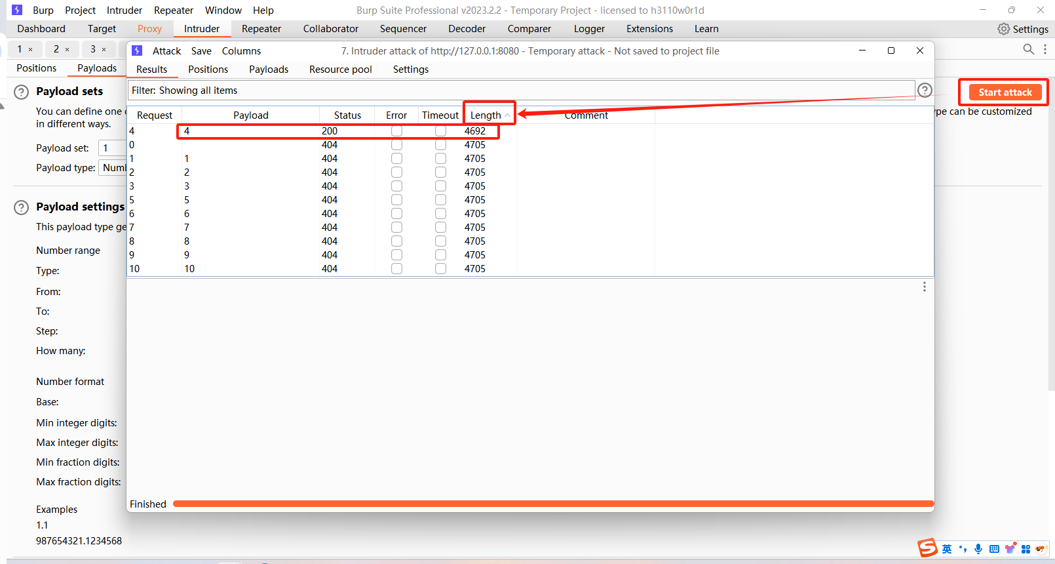
Task: Click the Burp Suite logo icon
Action: [x=17, y=10]
